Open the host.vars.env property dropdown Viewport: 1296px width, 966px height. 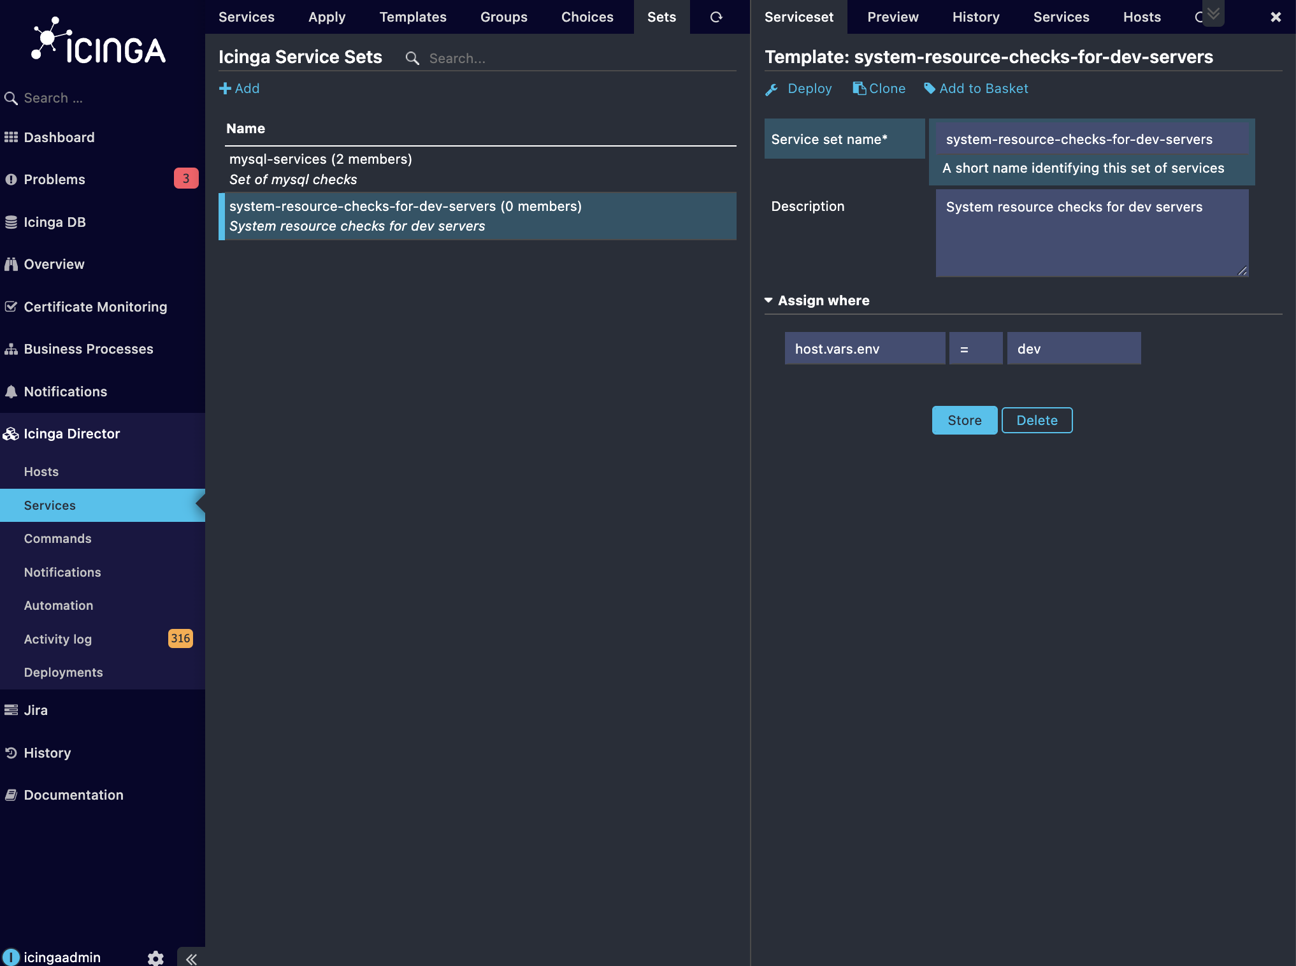point(865,349)
